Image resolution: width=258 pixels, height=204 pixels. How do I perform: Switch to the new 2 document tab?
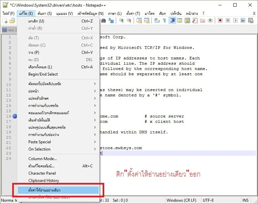(9, 30)
